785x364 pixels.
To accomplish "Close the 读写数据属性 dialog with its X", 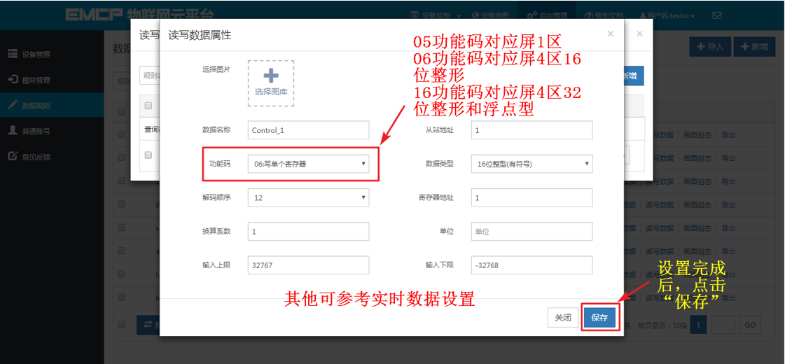I will click(610, 34).
